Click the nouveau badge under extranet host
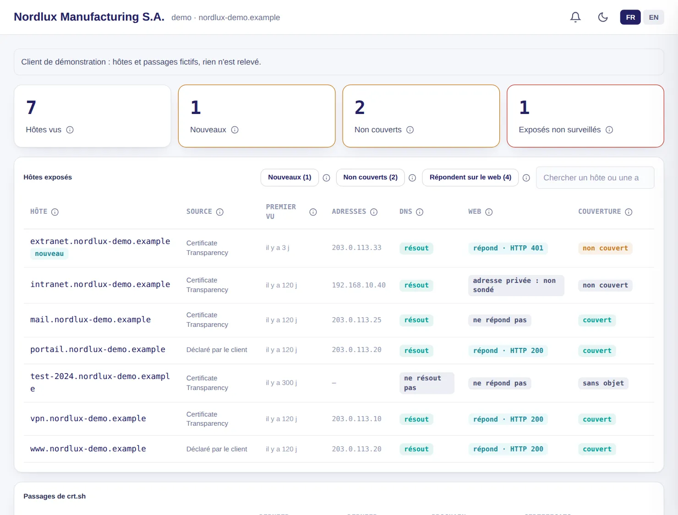This screenshot has width=678, height=515. click(49, 254)
